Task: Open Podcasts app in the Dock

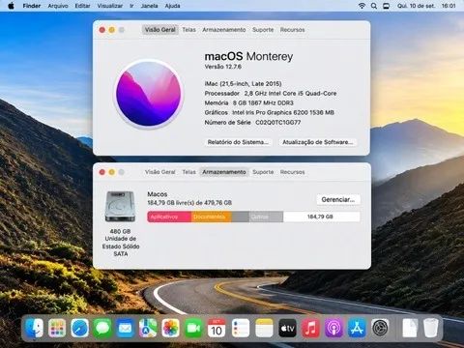Action: click(333, 329)
